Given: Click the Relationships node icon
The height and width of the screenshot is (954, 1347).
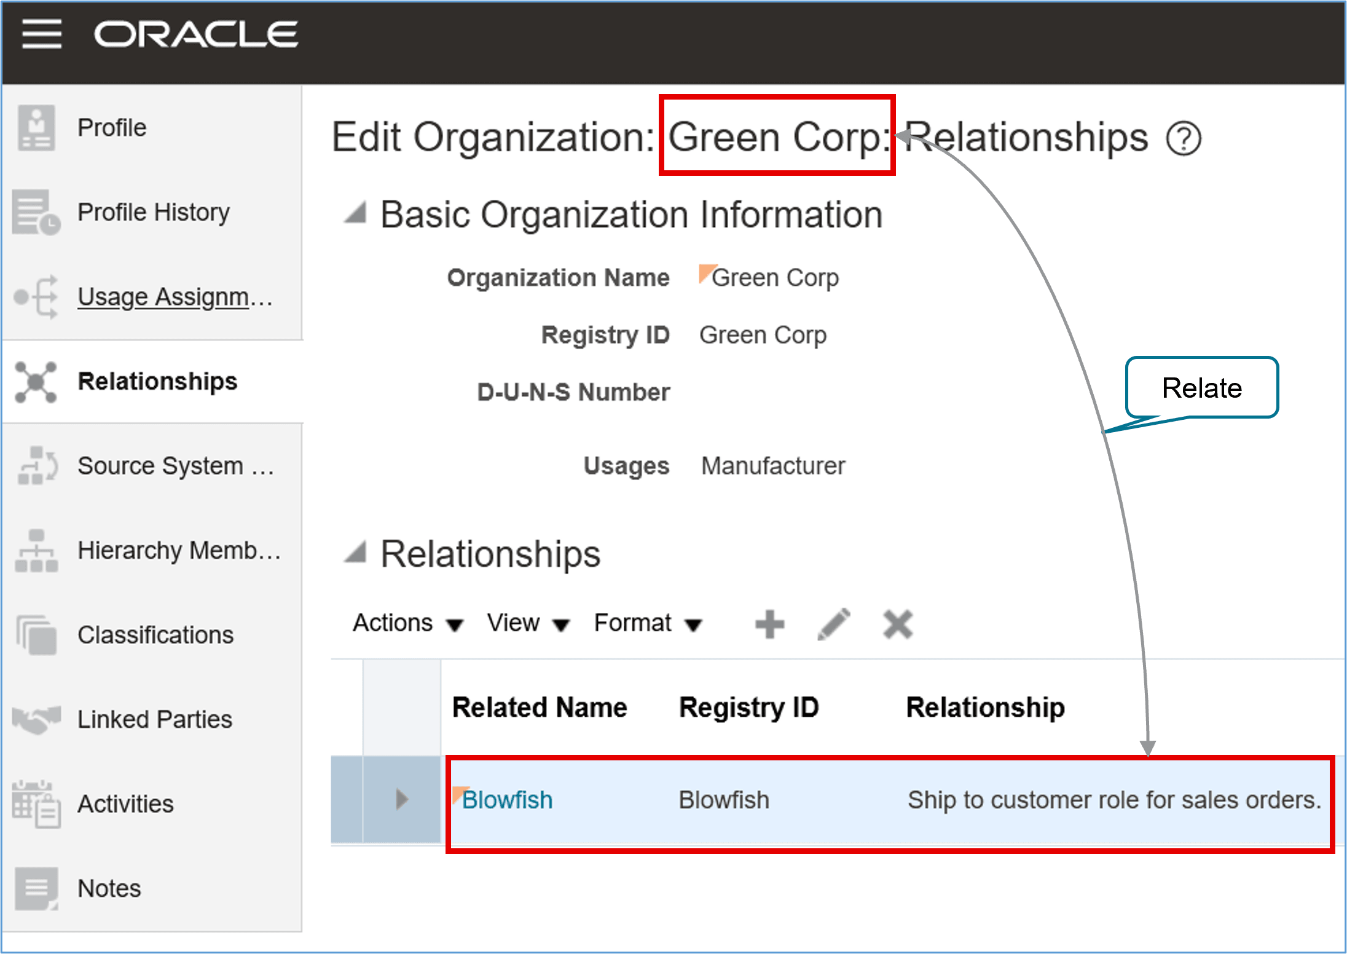Looking at the screenshot, I should point(36,382).
